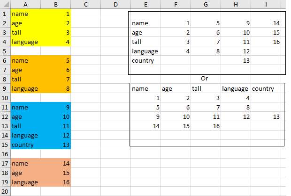
Task: Click yellow cell A4 containing language
Action: tap(25, 42)
